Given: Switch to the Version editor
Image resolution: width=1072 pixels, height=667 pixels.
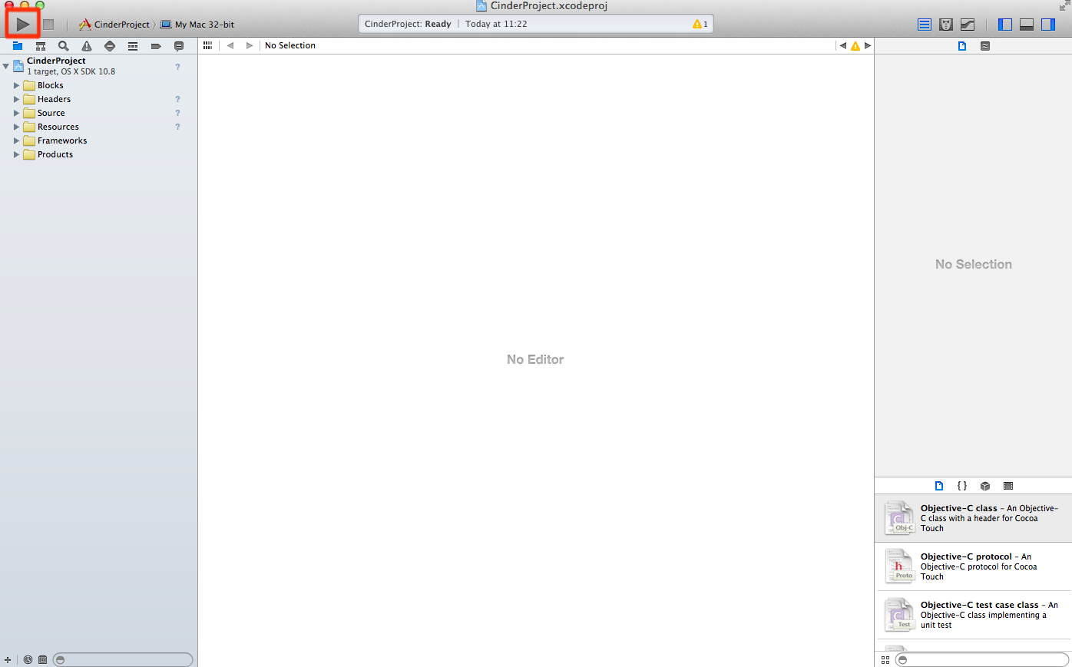Looking at the screenshot, I should click(x=968, y=25).
